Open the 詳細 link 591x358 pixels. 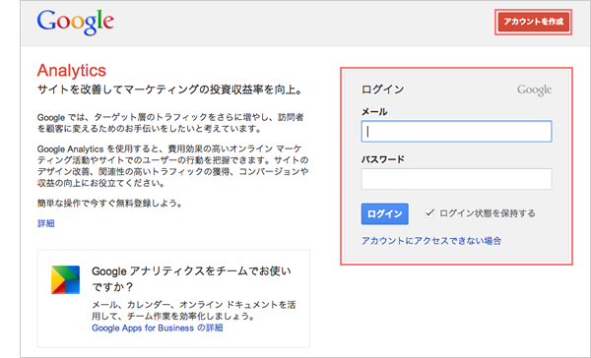tap(46, 223)
